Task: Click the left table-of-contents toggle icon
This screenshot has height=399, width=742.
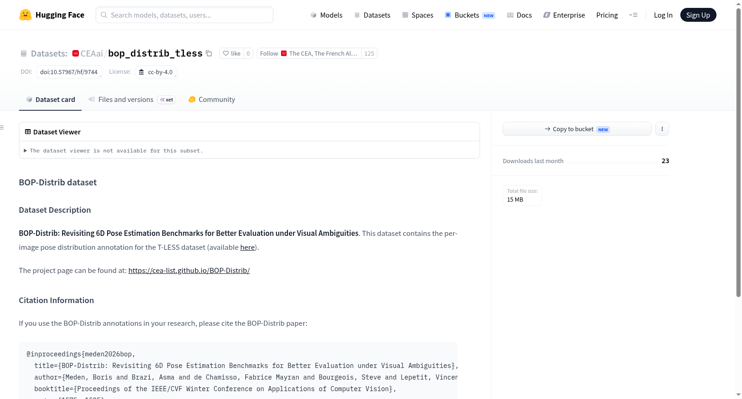Action: (x=2, y=127)
